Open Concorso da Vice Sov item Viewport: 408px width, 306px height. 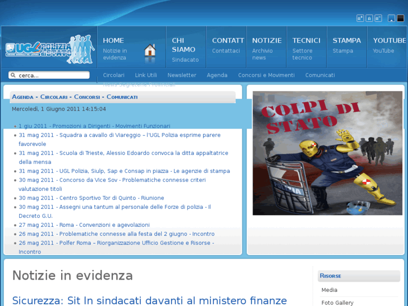(x=112, y=184)
